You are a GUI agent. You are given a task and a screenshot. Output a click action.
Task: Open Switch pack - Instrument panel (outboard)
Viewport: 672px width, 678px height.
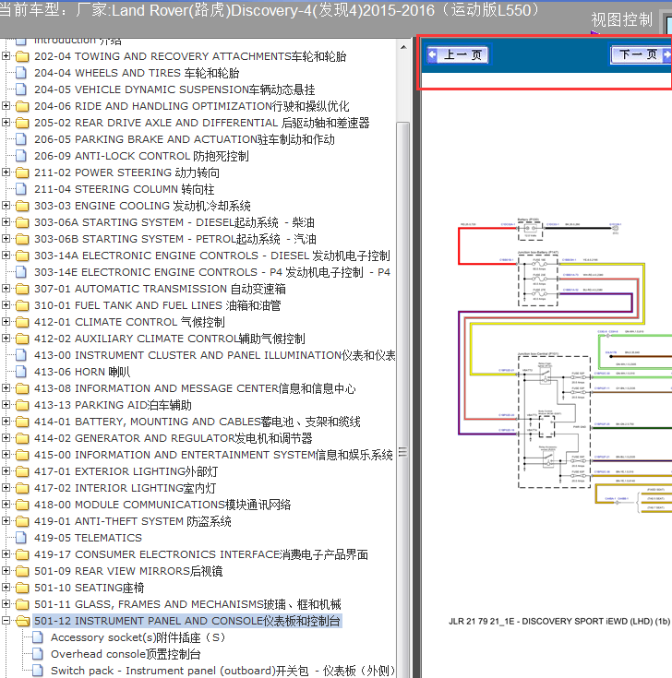(222, 671)
